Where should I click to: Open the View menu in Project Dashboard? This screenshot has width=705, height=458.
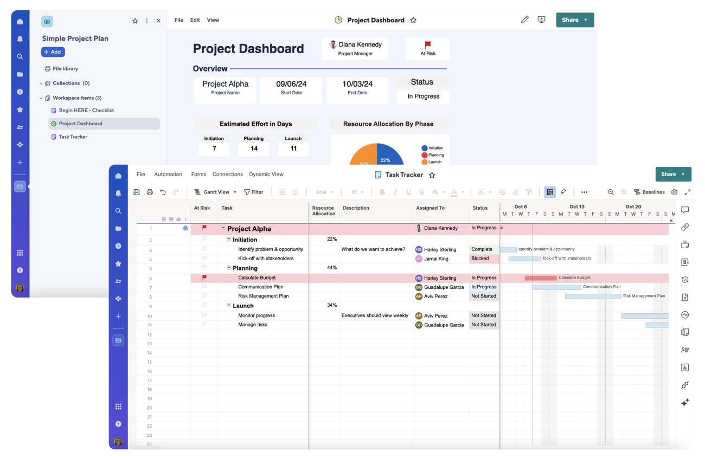click(213, 20)
